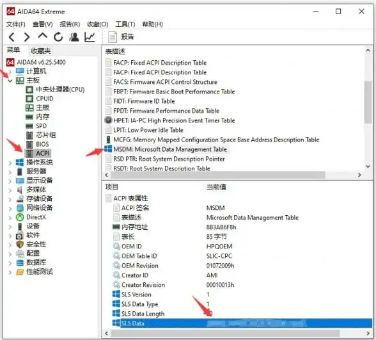Select the ACPI tree item
376x340 pixels.
pyautogui.click(x=43, y=153)
